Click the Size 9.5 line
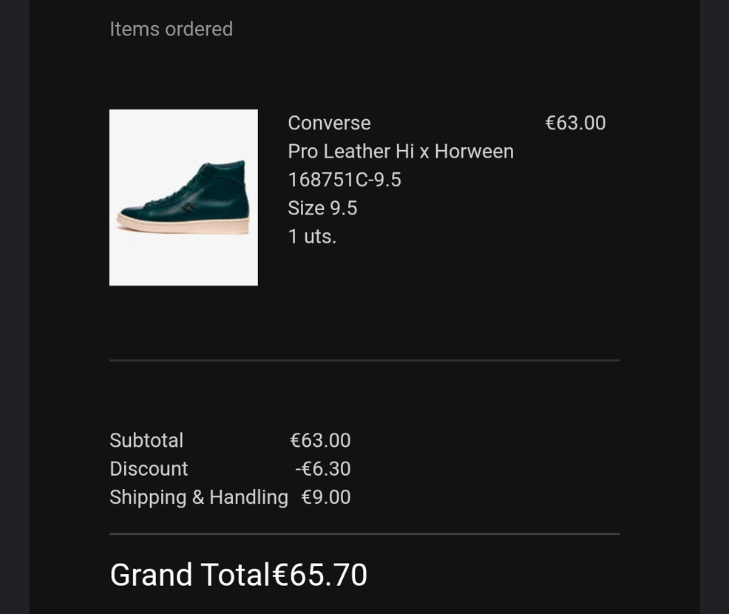729x614 pixels. pos(322,208)
